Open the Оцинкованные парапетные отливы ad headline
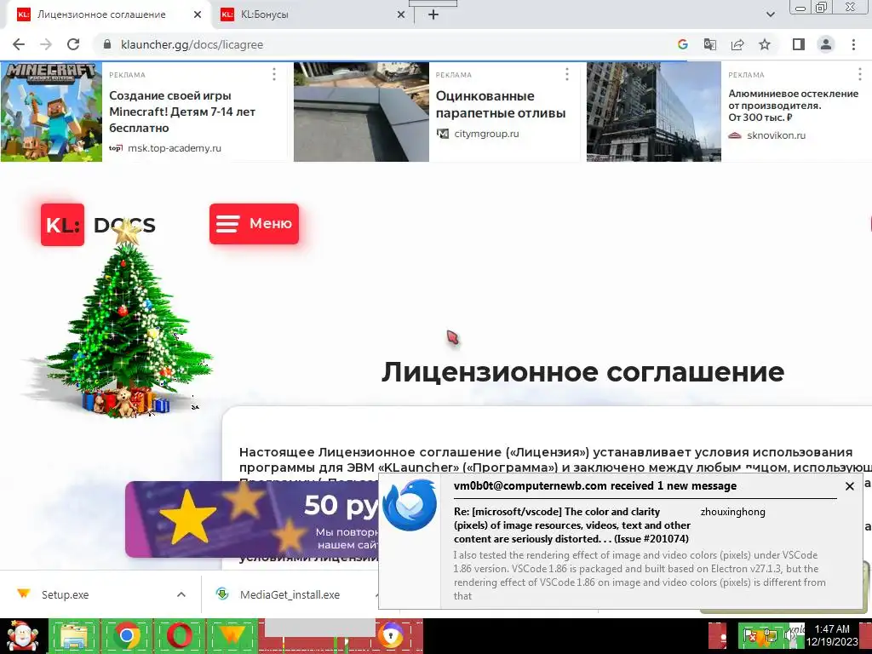 (501, 105)
